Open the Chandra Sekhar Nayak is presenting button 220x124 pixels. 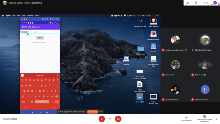coord(204,119)
